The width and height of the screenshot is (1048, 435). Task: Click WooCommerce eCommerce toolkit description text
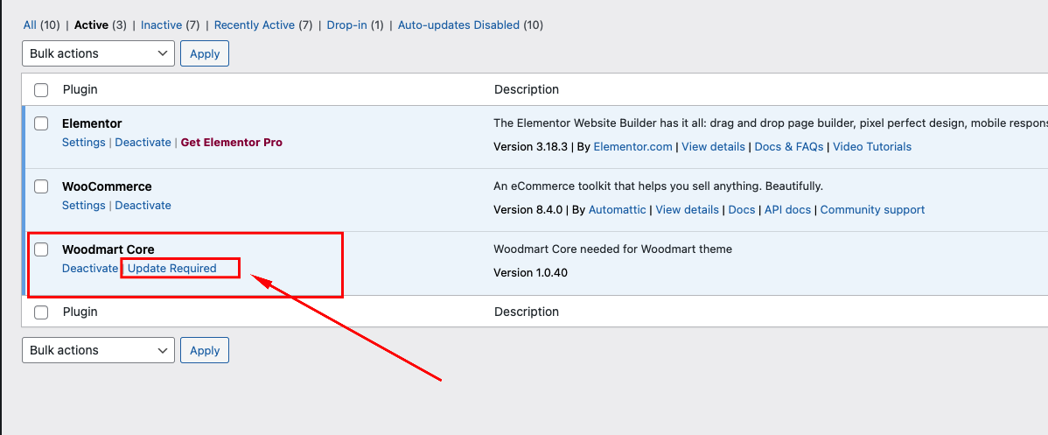pyautogui.click(x=659, y=186)
